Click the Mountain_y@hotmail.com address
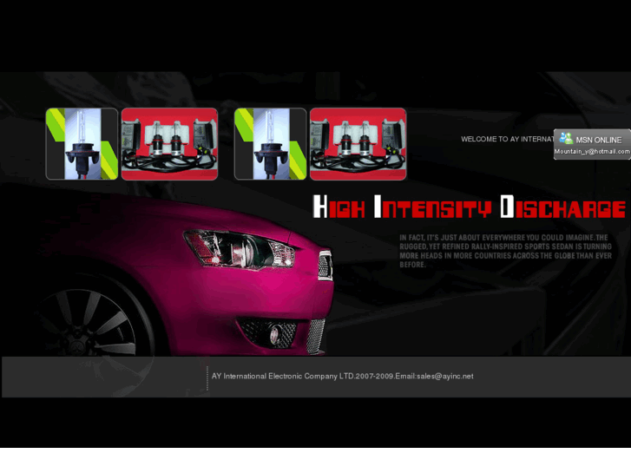The width and height of the screenshot is (631, 473). tap(592, 152)
